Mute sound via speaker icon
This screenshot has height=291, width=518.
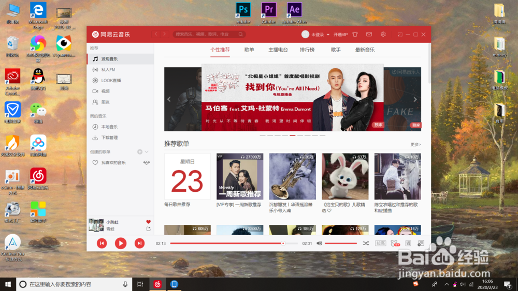point(319,243)
